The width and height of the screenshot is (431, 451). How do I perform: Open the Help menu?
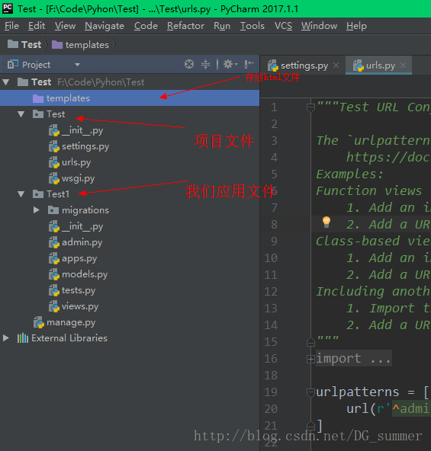click(x=356, y=26)
